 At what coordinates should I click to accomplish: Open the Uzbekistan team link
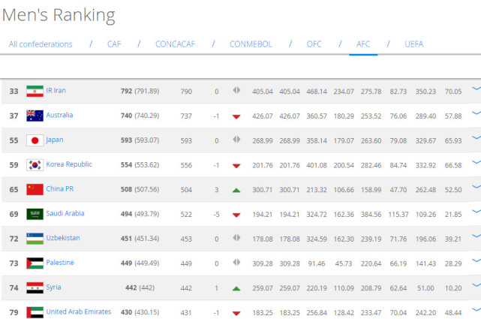63,238
